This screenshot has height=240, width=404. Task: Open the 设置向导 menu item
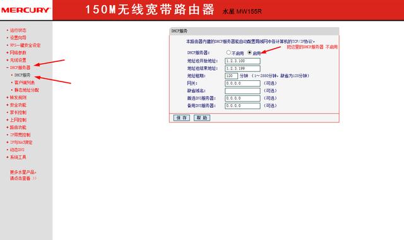click(x=18, y=38)
